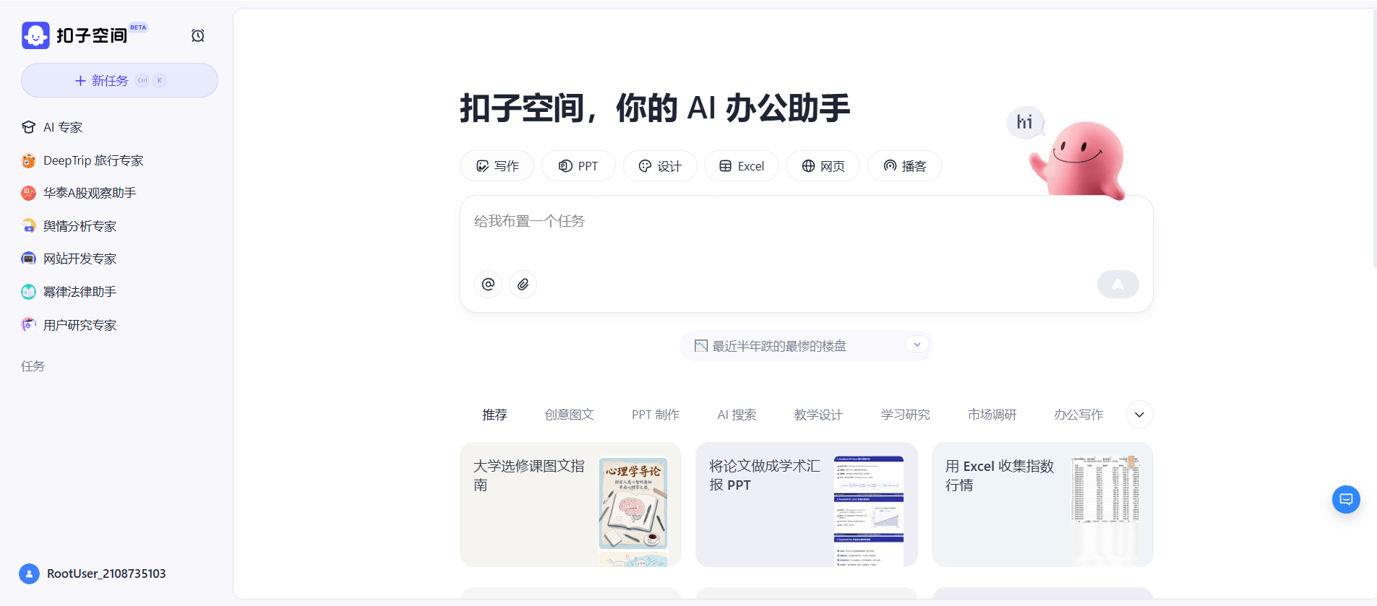This screenshot has width=1377, height=606.
Task: Open the 将论文做成学术汇报 PPT card
Action: point(806,504)
